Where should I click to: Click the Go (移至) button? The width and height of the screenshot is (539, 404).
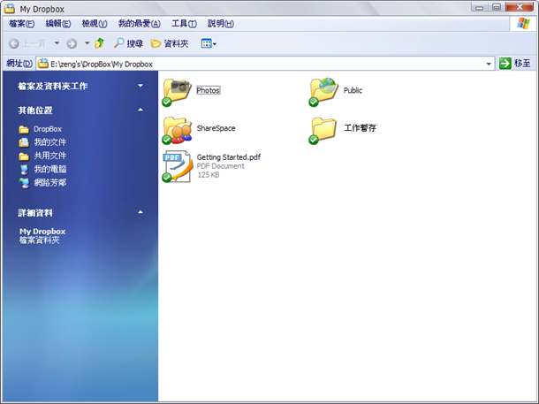[515, 64]
